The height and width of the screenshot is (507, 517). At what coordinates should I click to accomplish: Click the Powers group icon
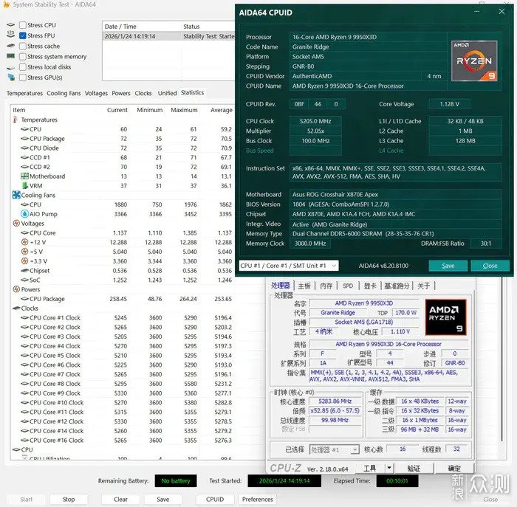click(16, 289)
